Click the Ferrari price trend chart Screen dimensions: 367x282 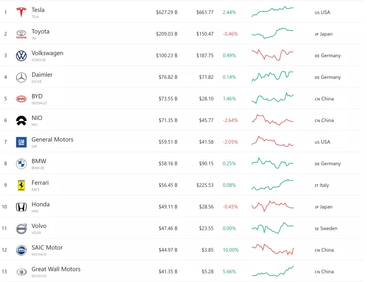pyautogui.click(x=273, y=184)
